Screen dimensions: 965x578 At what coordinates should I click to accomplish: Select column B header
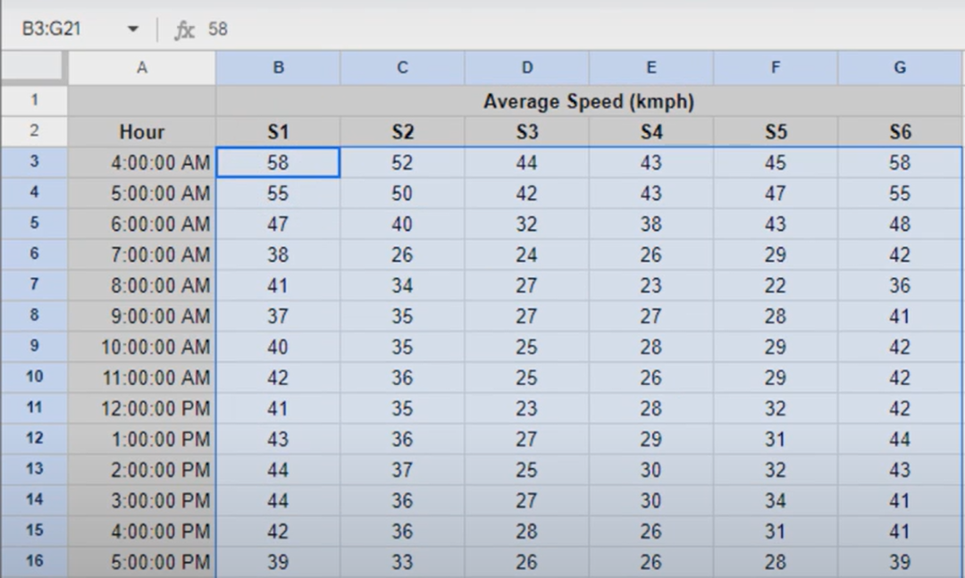pos(278,67)
